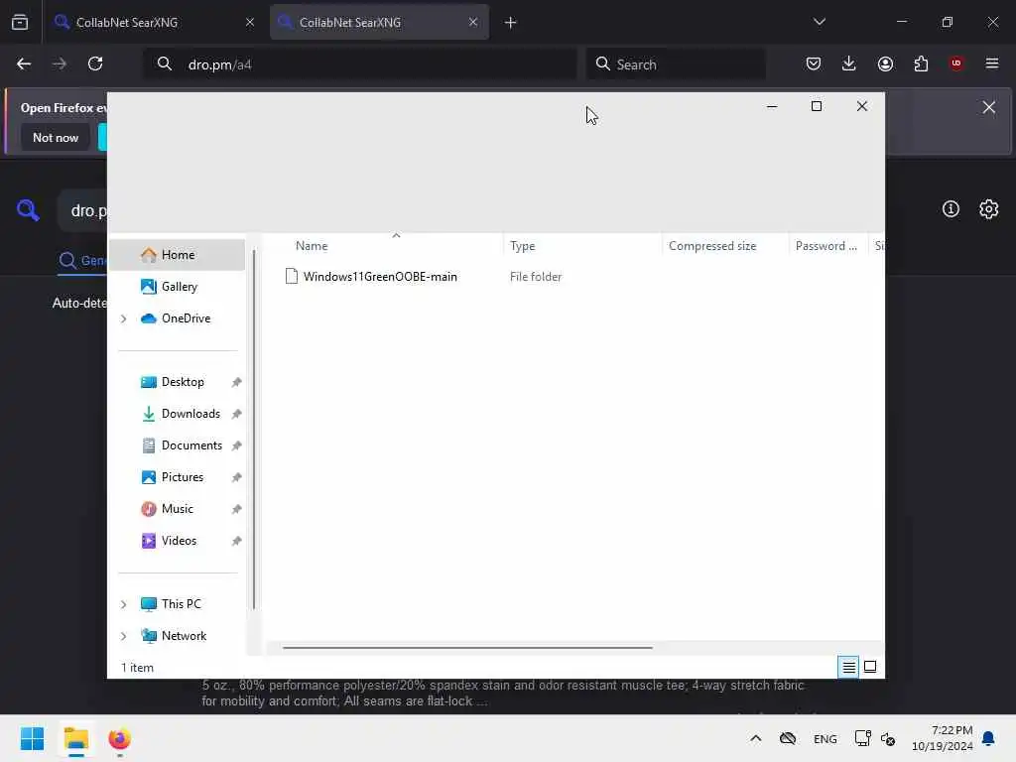Select This PC in the navigation pane

click(x=181, y=604)
